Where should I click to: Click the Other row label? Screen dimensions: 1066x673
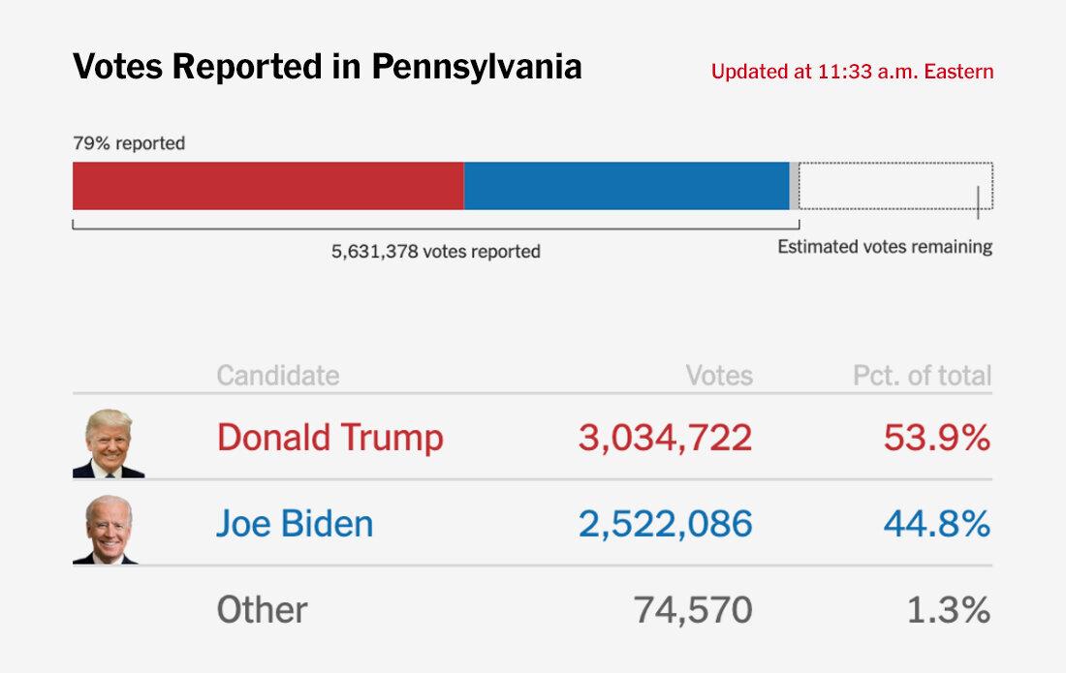click(x=262, y=610)
